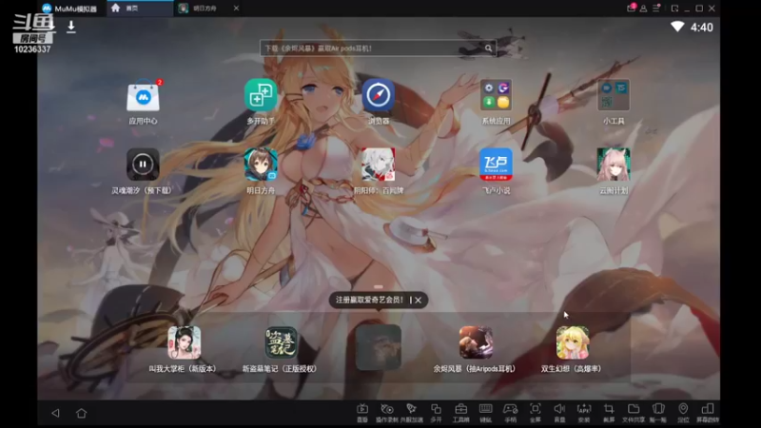Click the magnifier search icon
This screenshot has width=761, height=428.
(x=488, y=49)
